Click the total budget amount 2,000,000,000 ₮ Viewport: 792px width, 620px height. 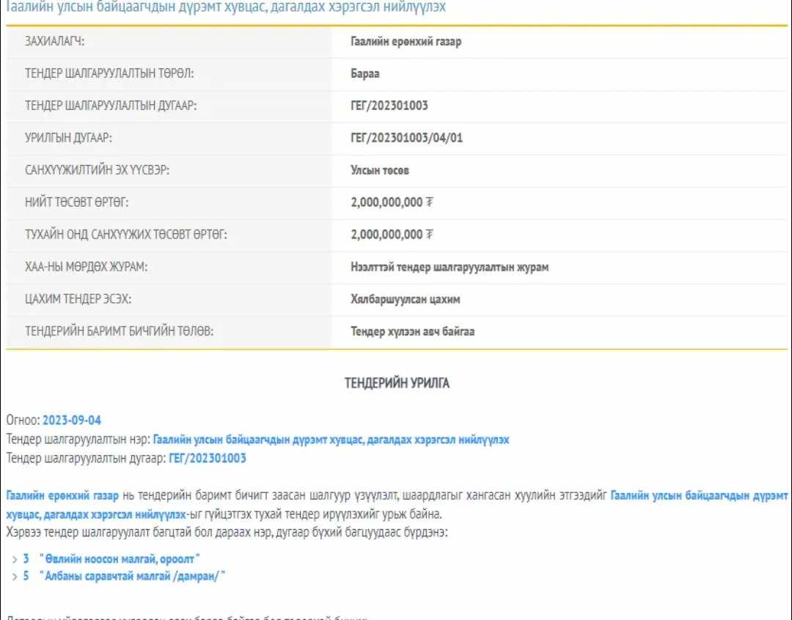[x=392, y=203]
